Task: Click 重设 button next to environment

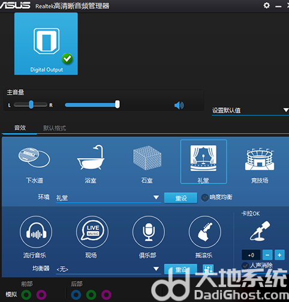Action: [180, 198]
